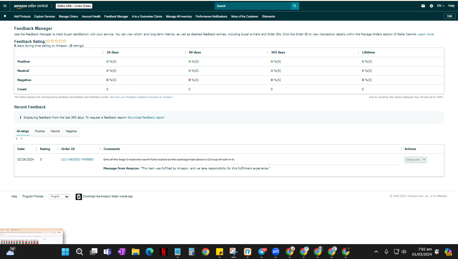Click the footer Help link

tap(14, 197)
